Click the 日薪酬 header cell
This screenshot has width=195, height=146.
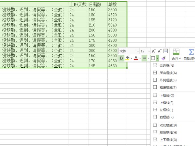[x=98, y=4]
